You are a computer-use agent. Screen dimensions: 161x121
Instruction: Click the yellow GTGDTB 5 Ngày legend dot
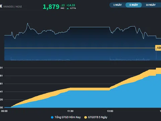[86, 117]
